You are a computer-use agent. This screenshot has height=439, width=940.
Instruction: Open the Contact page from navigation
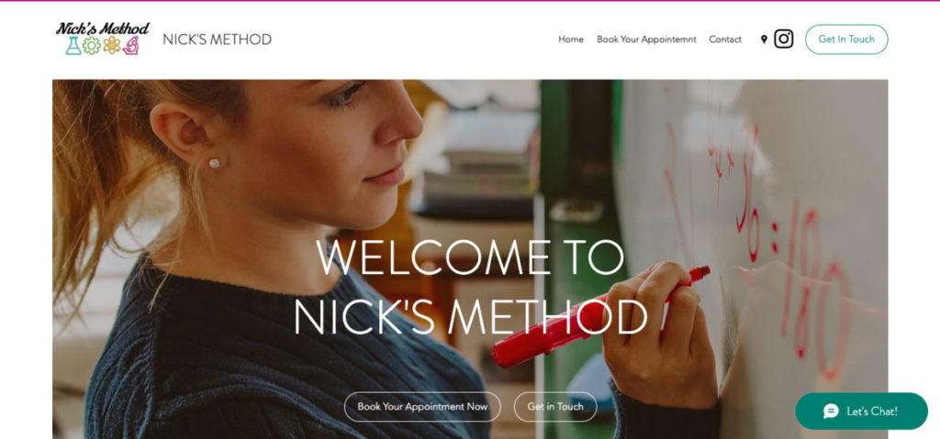pyautogui.click(x=725, y=39)
